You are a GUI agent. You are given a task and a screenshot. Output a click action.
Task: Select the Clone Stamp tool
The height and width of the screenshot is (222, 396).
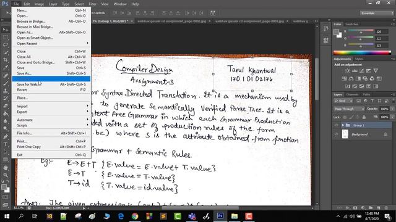[x=6, y=91]
